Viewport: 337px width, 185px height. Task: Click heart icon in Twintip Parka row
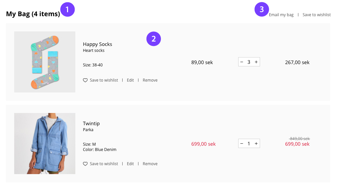[x=85, y=164]
